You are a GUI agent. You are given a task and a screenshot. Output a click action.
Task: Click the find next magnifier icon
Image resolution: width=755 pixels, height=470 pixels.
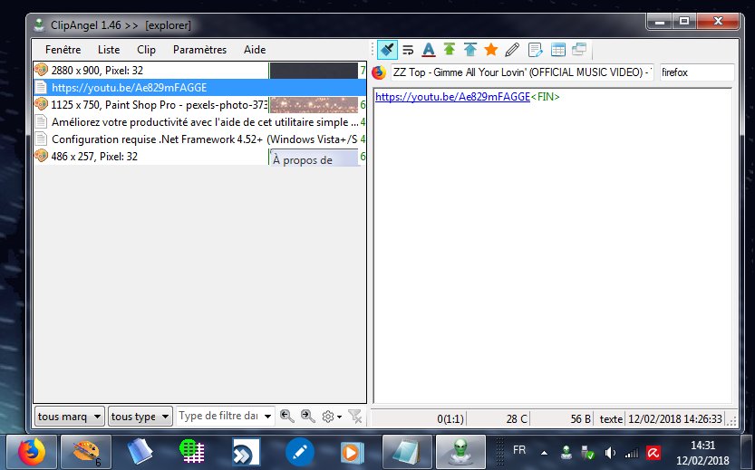click(x=307, y=417)
